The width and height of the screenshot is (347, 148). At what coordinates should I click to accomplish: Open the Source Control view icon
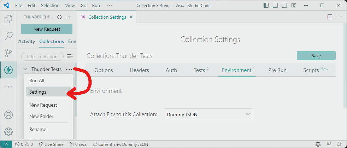(8, 53)
